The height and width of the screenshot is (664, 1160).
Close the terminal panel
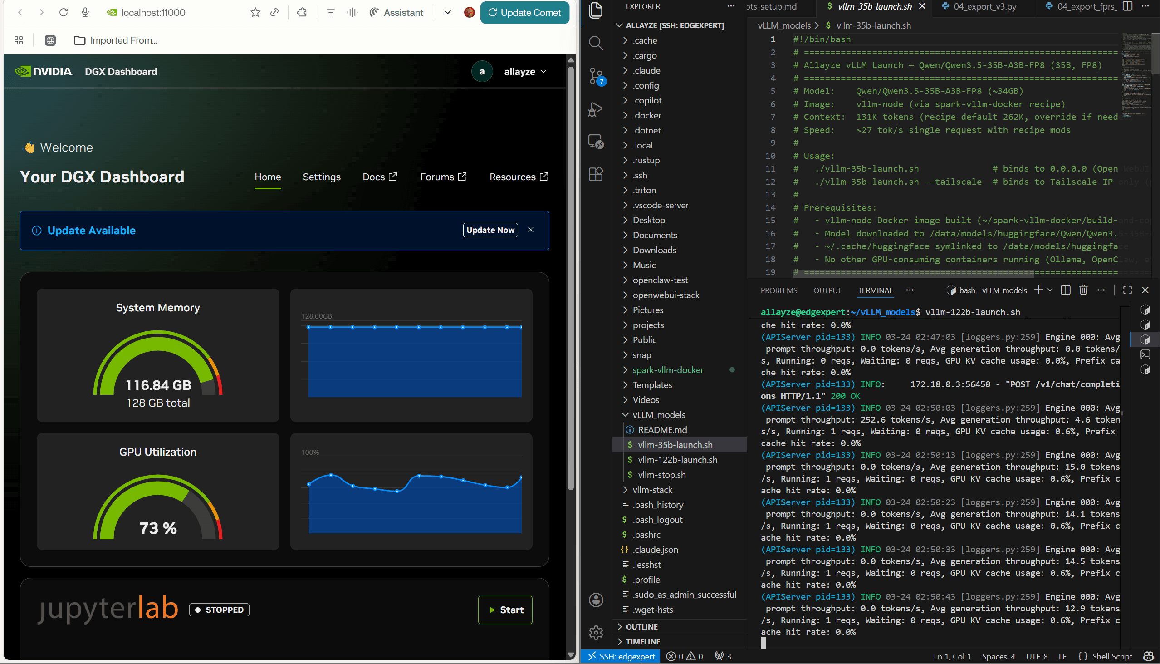(1145, 290)
